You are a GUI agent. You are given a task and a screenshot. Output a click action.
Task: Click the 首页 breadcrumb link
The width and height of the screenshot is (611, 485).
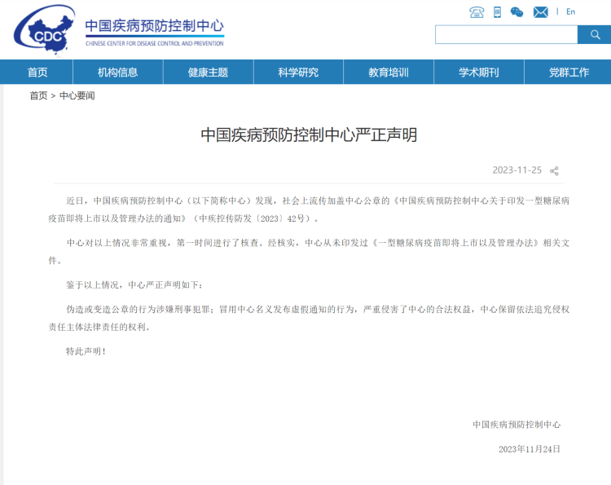(x=38, y=95)
